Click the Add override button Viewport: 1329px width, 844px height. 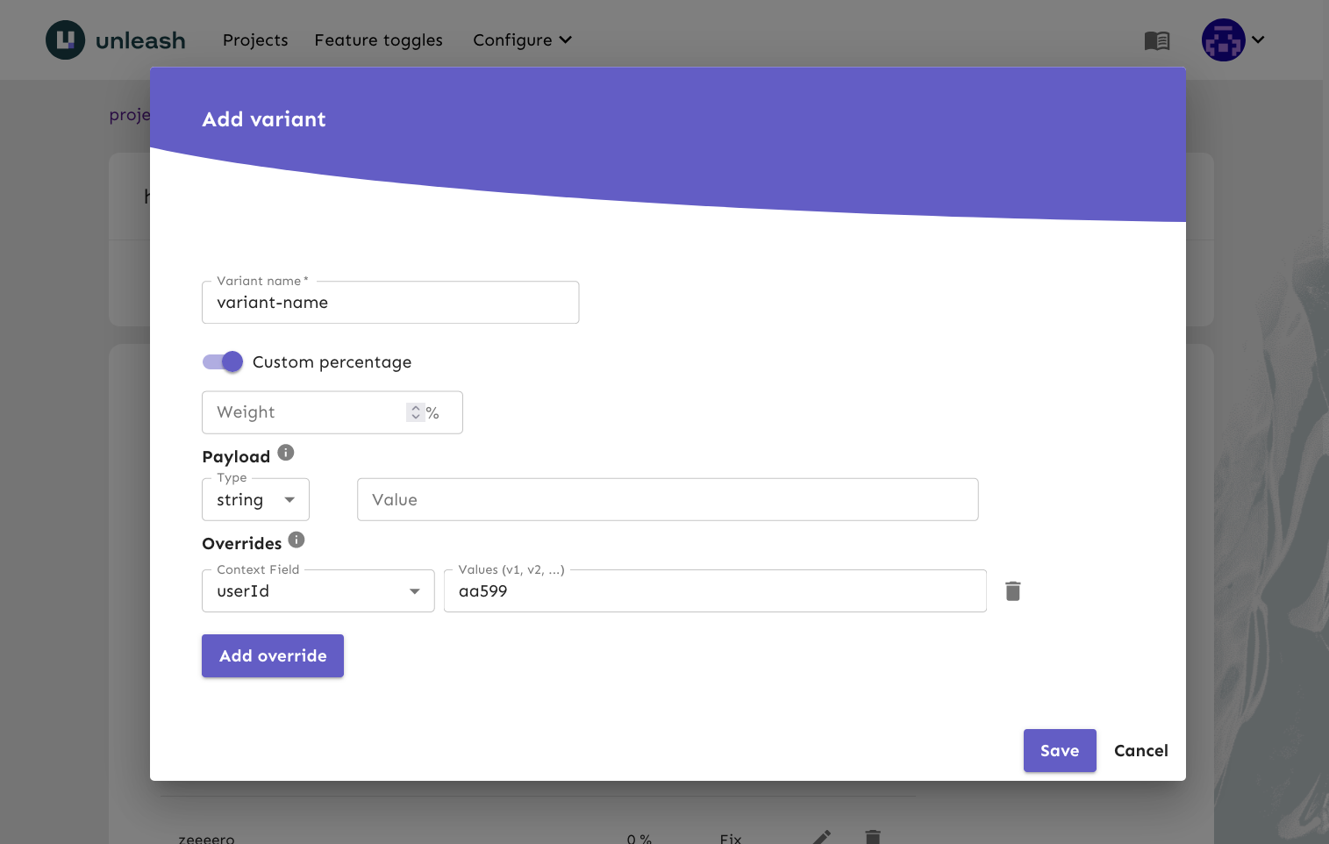[x=273, y=656]
